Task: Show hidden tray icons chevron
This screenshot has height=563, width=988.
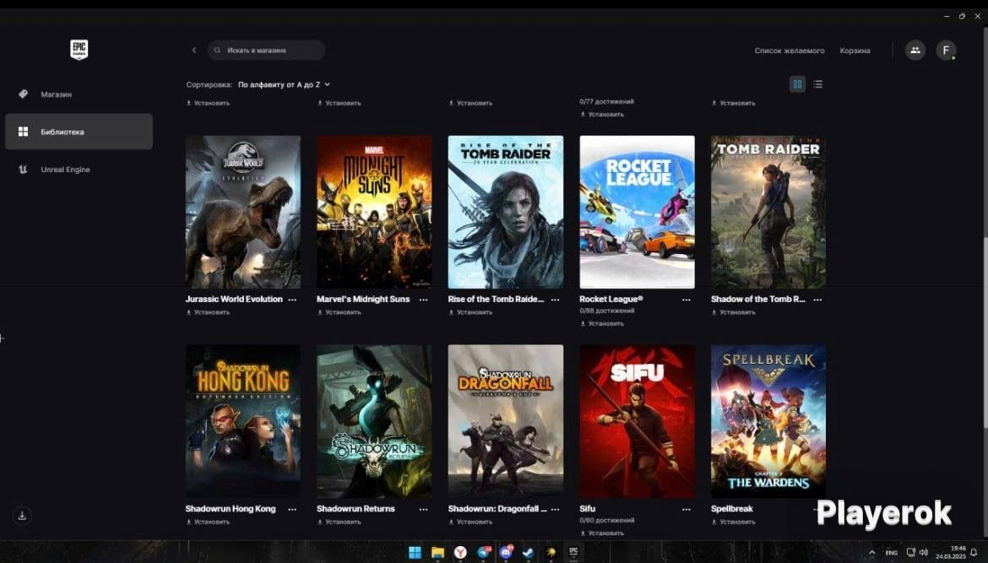Action: coord(872,552)
